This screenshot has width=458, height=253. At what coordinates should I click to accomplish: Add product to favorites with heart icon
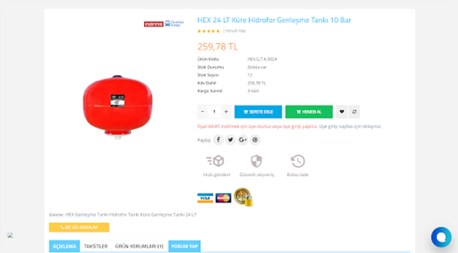pyautogui.click(x=342, y=112)
